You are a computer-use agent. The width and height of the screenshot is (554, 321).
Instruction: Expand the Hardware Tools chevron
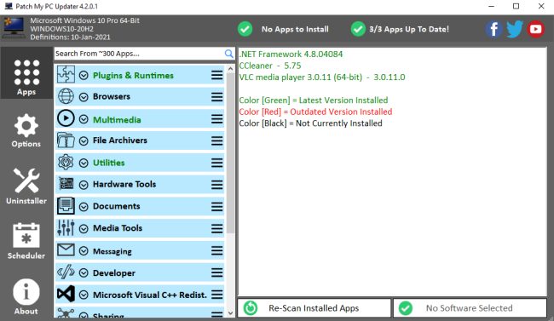coord(84,185)
